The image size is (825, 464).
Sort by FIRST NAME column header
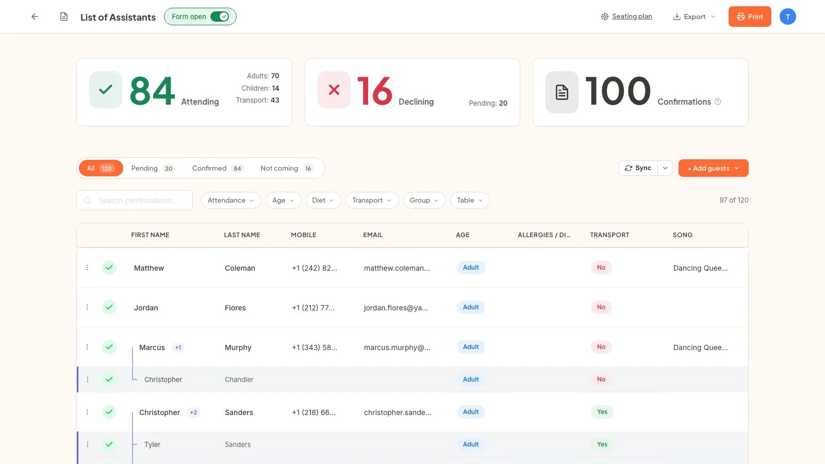click(x=150, y=235)
